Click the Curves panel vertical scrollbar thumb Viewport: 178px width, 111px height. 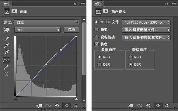[x=84, y=49]
